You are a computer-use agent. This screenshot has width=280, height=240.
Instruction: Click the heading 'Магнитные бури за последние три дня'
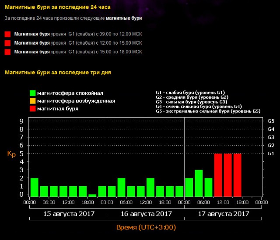(x=57, y=72)
